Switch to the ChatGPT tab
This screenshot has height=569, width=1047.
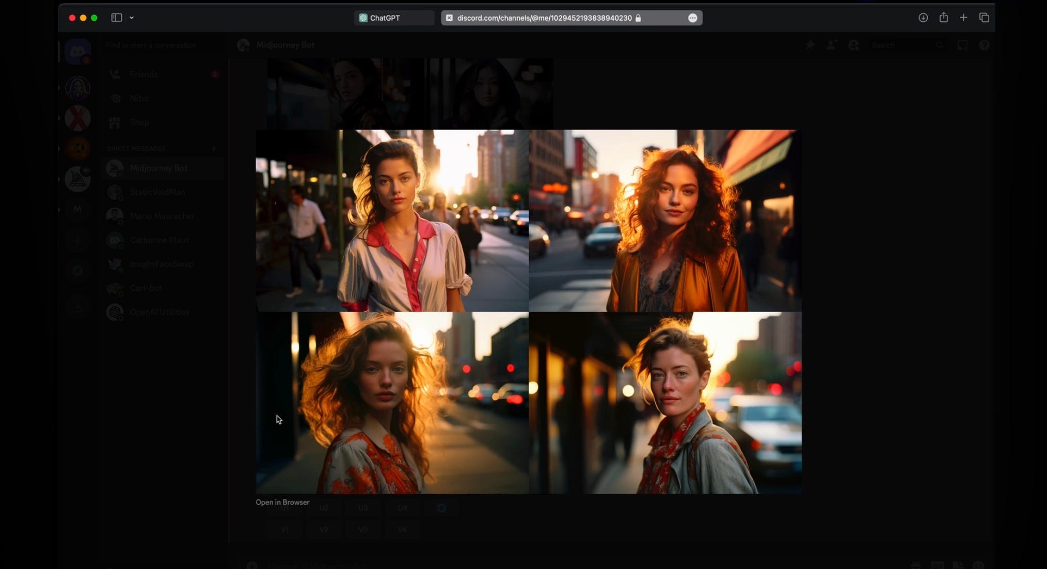point(385,18)
